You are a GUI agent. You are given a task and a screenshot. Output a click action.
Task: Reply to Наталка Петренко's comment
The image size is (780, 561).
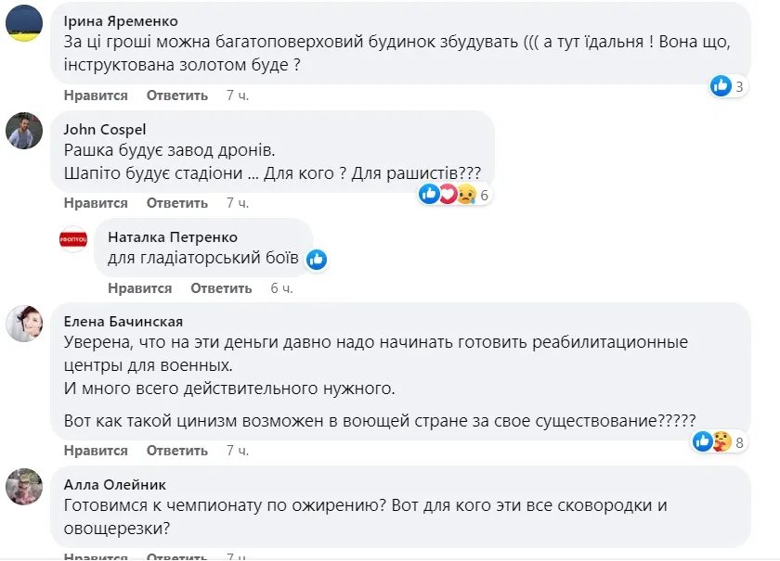(x=222, y=288)
